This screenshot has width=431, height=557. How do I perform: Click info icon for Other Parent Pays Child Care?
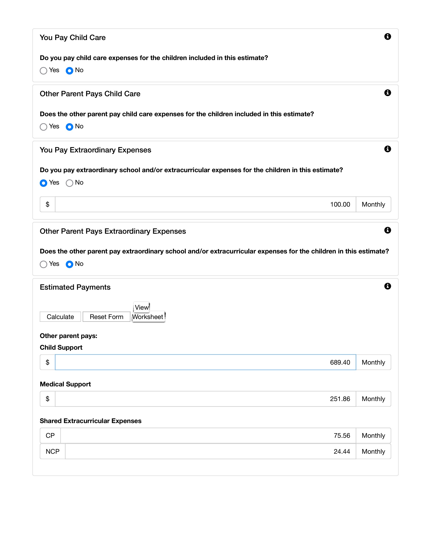[x=387, y=93]
